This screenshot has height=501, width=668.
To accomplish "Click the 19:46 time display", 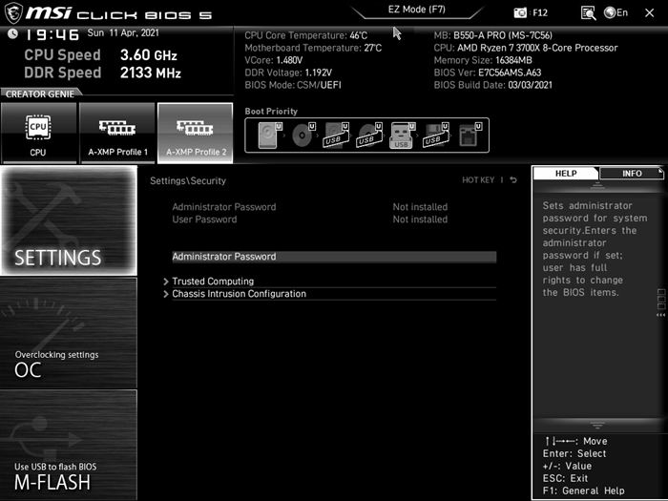I will coord(52,34).
